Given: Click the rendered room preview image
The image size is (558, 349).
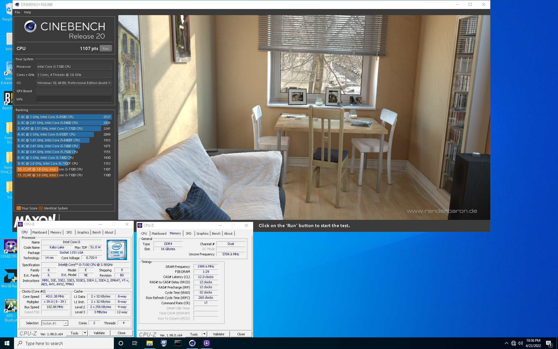Looking at the screenshot, I should [x=304, y=117].
